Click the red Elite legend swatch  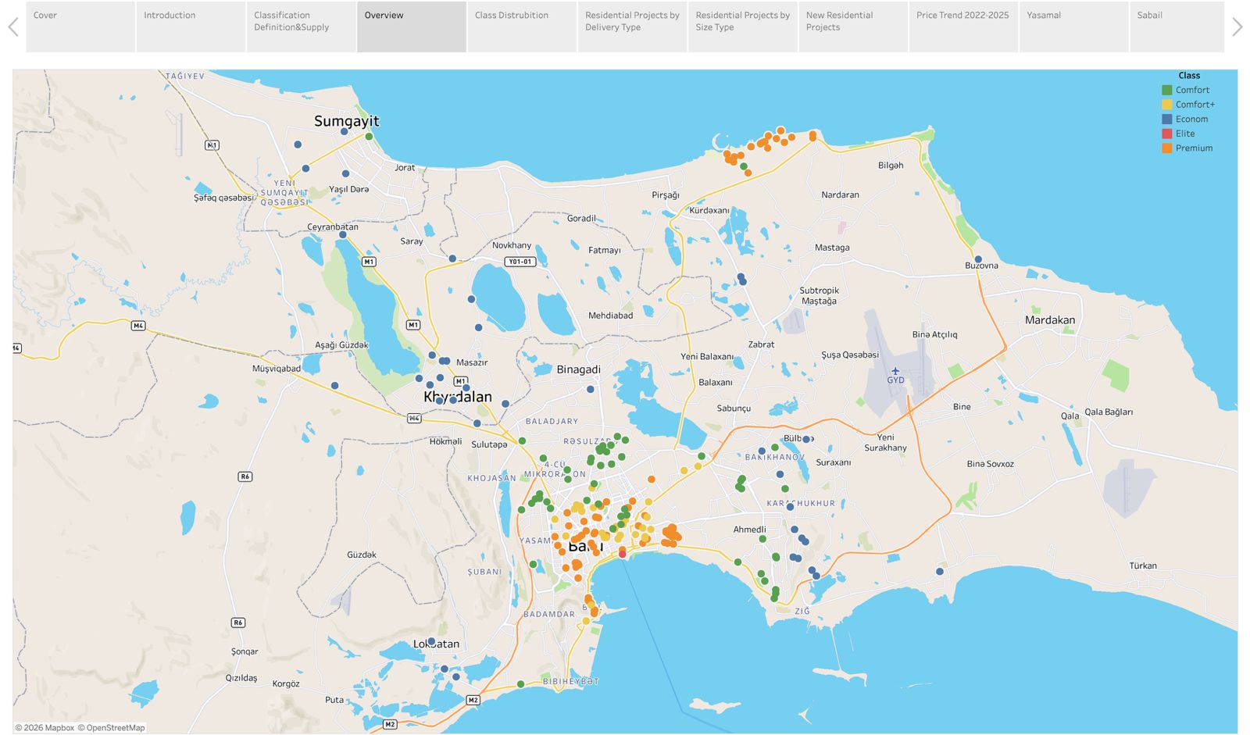(1167, 134)
